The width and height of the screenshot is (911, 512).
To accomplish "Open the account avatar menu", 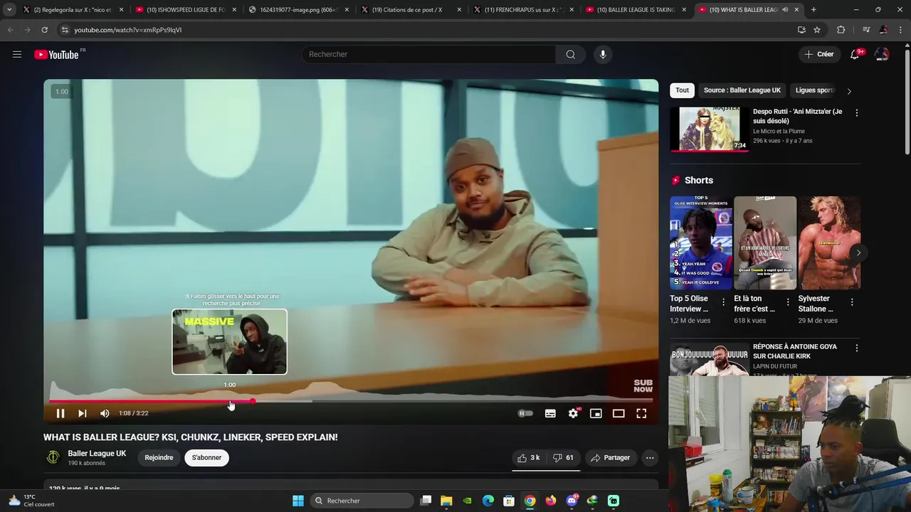I will [882, 54].
